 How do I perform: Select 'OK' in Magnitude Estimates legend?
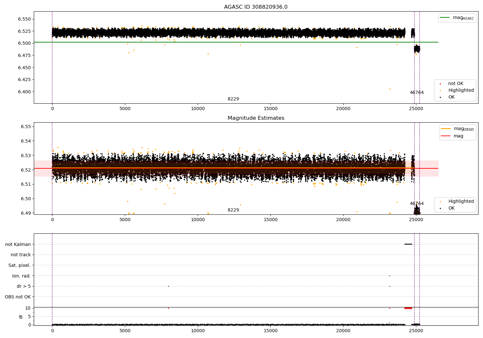[x=451, y=208]
